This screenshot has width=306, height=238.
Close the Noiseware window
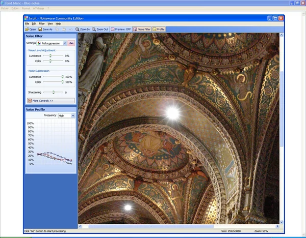tap(281, 18)
